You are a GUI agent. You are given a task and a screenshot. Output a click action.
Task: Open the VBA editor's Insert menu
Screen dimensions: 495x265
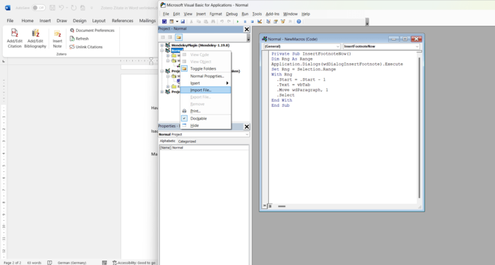coord(201,14)
